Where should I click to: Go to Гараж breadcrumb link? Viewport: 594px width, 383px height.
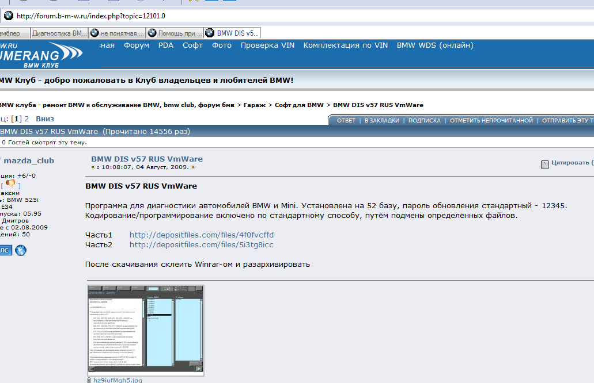[x=255, y=105]
